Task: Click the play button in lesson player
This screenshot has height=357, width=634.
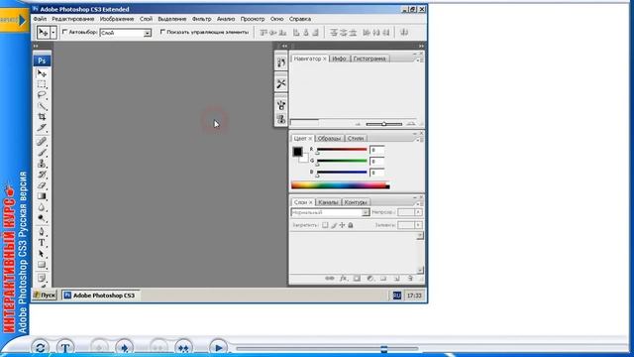Action: point(218,348)
